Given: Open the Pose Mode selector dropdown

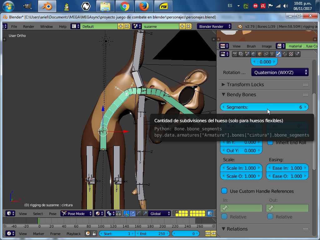Looking at the screenshot, I should [77, 214].
